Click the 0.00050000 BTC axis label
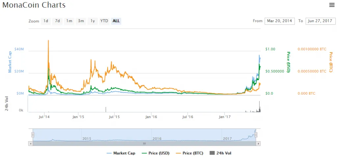 coord(312,71)
